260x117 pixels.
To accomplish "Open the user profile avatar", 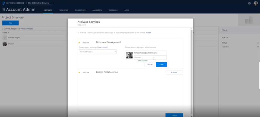I will (x=256, y=3).
